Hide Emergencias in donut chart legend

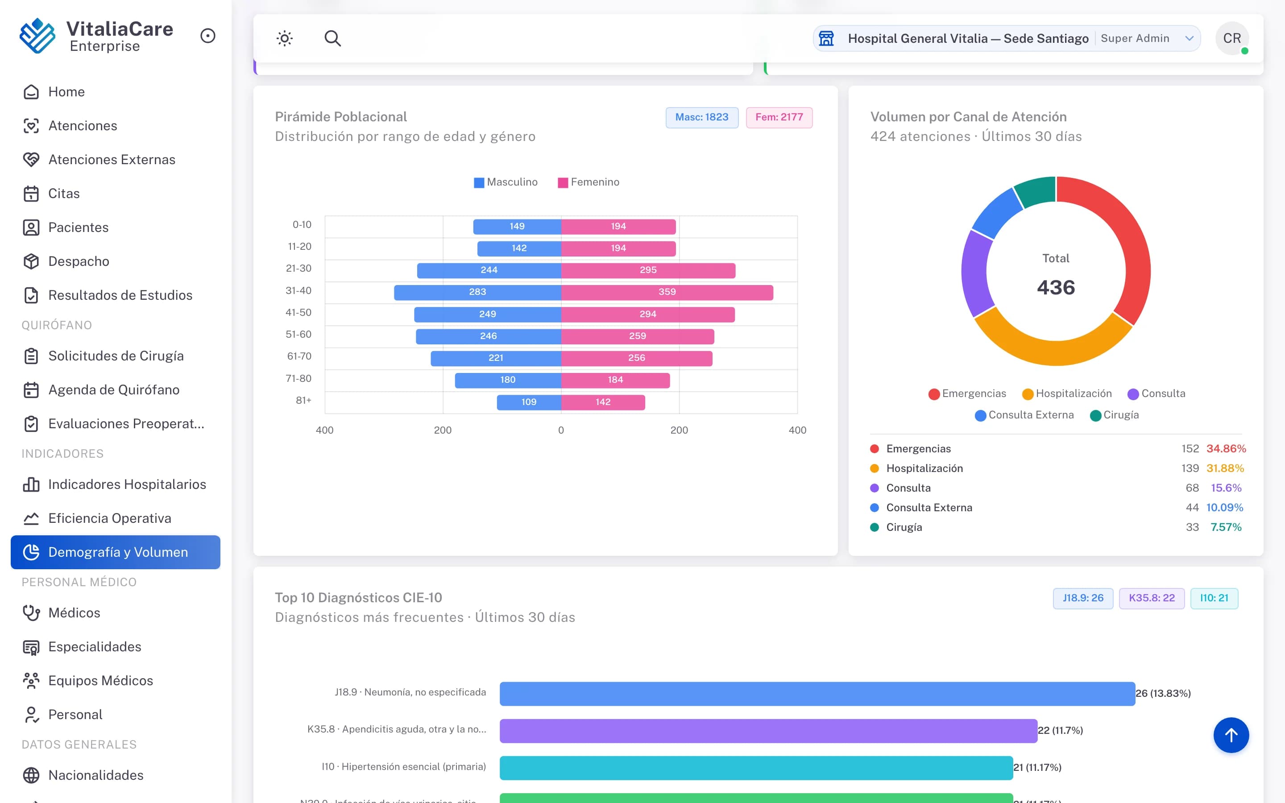click(967, 393)
